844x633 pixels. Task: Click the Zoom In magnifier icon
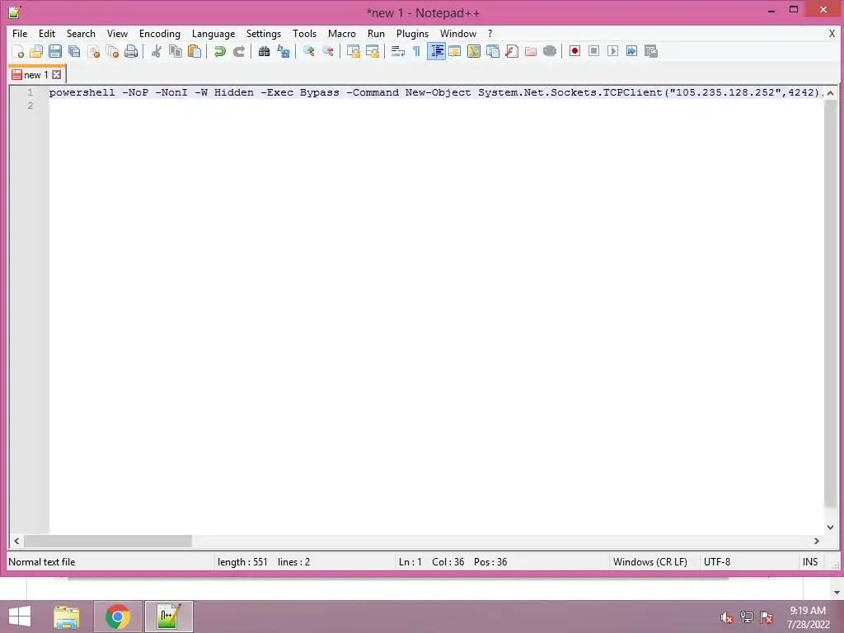click(308, 51)
